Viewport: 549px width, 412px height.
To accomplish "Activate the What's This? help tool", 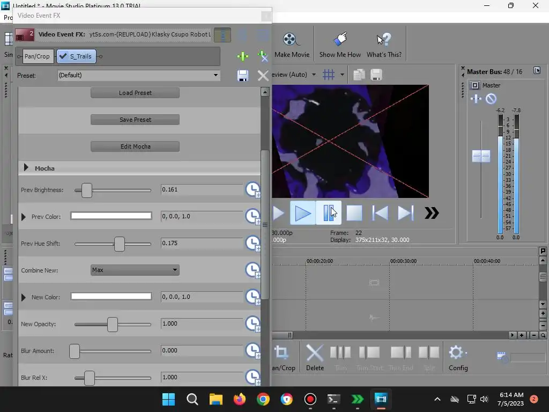I will click(384, 45).
